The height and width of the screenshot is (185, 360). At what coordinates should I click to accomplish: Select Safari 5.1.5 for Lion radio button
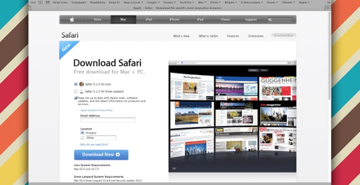(76, 84)
